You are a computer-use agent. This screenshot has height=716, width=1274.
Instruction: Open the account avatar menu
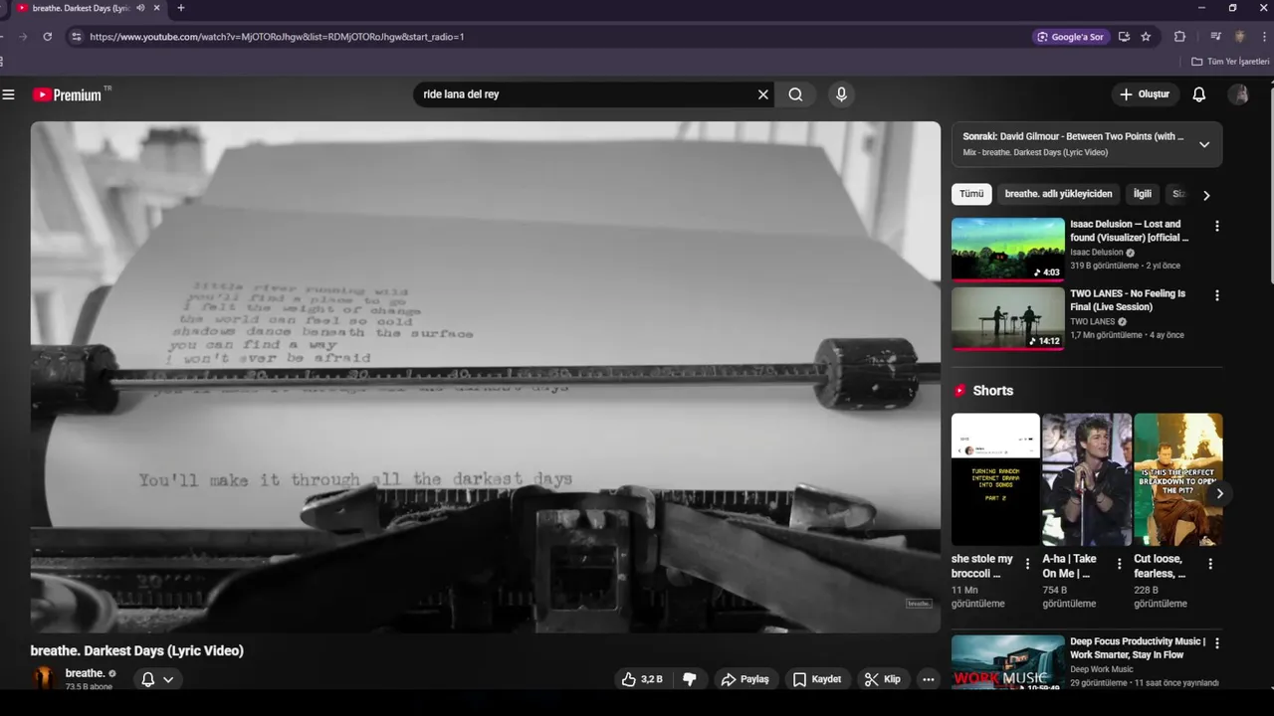click(x=1238, y=94)
